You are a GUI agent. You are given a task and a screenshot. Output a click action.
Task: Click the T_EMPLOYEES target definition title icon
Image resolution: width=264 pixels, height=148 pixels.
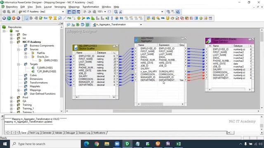click(208, 40)
